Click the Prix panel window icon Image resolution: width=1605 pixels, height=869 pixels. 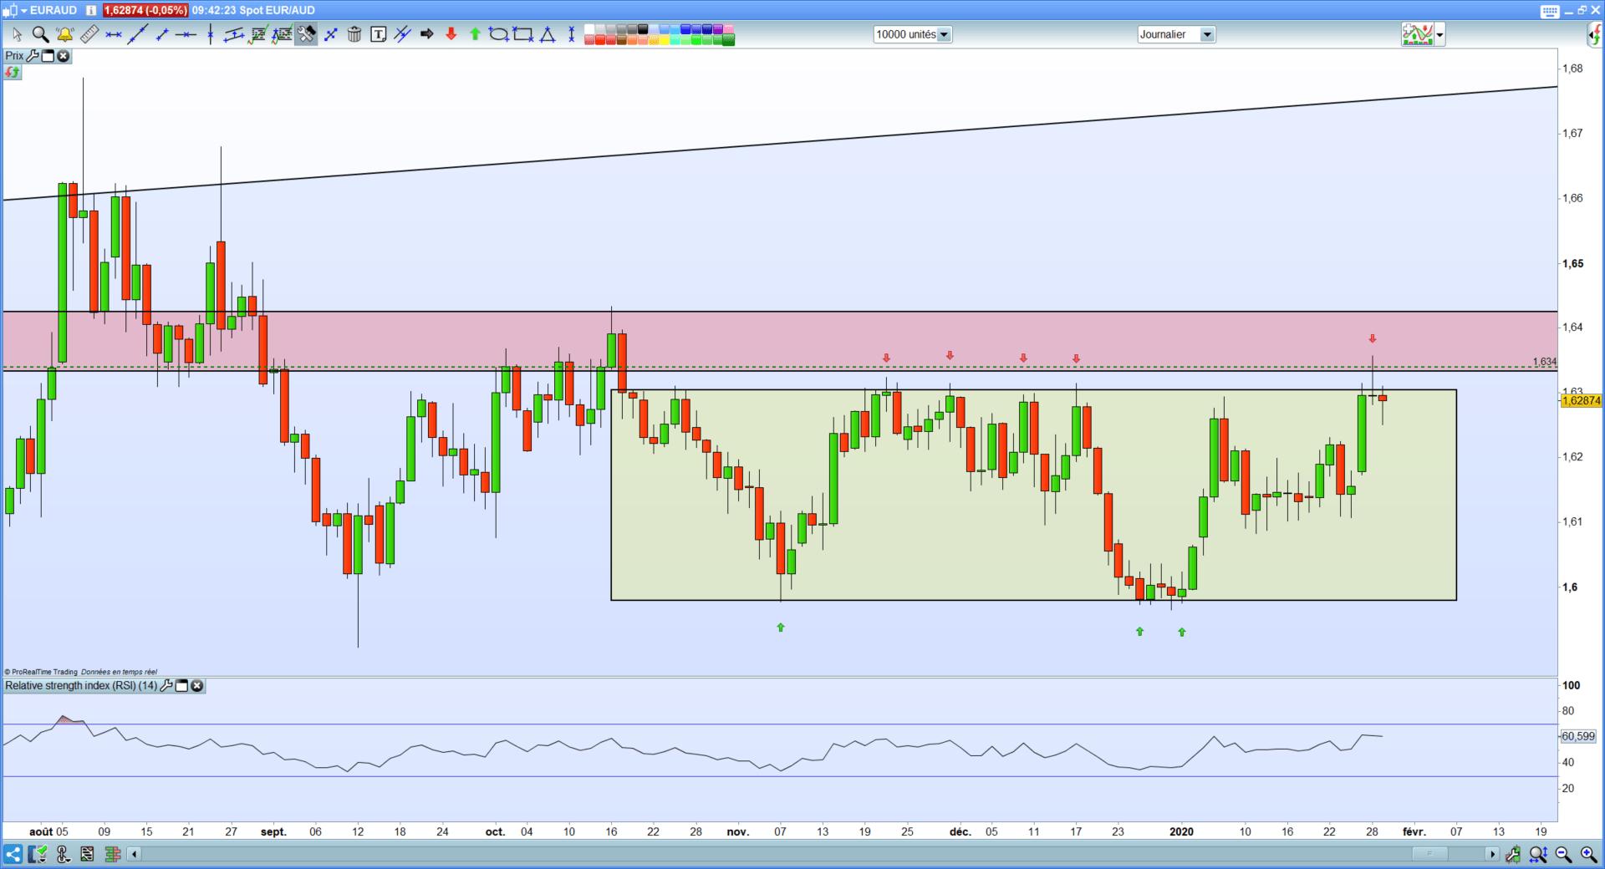coord(48,56)
